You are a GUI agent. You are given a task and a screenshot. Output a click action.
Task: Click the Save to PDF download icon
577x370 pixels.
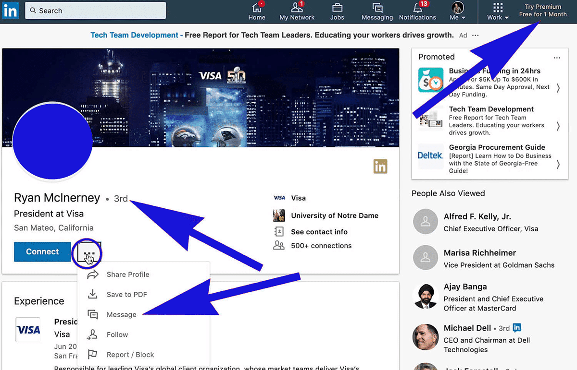click(93, 294)
